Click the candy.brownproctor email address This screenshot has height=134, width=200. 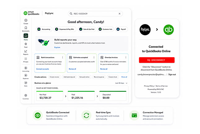(x=151, y=74)
